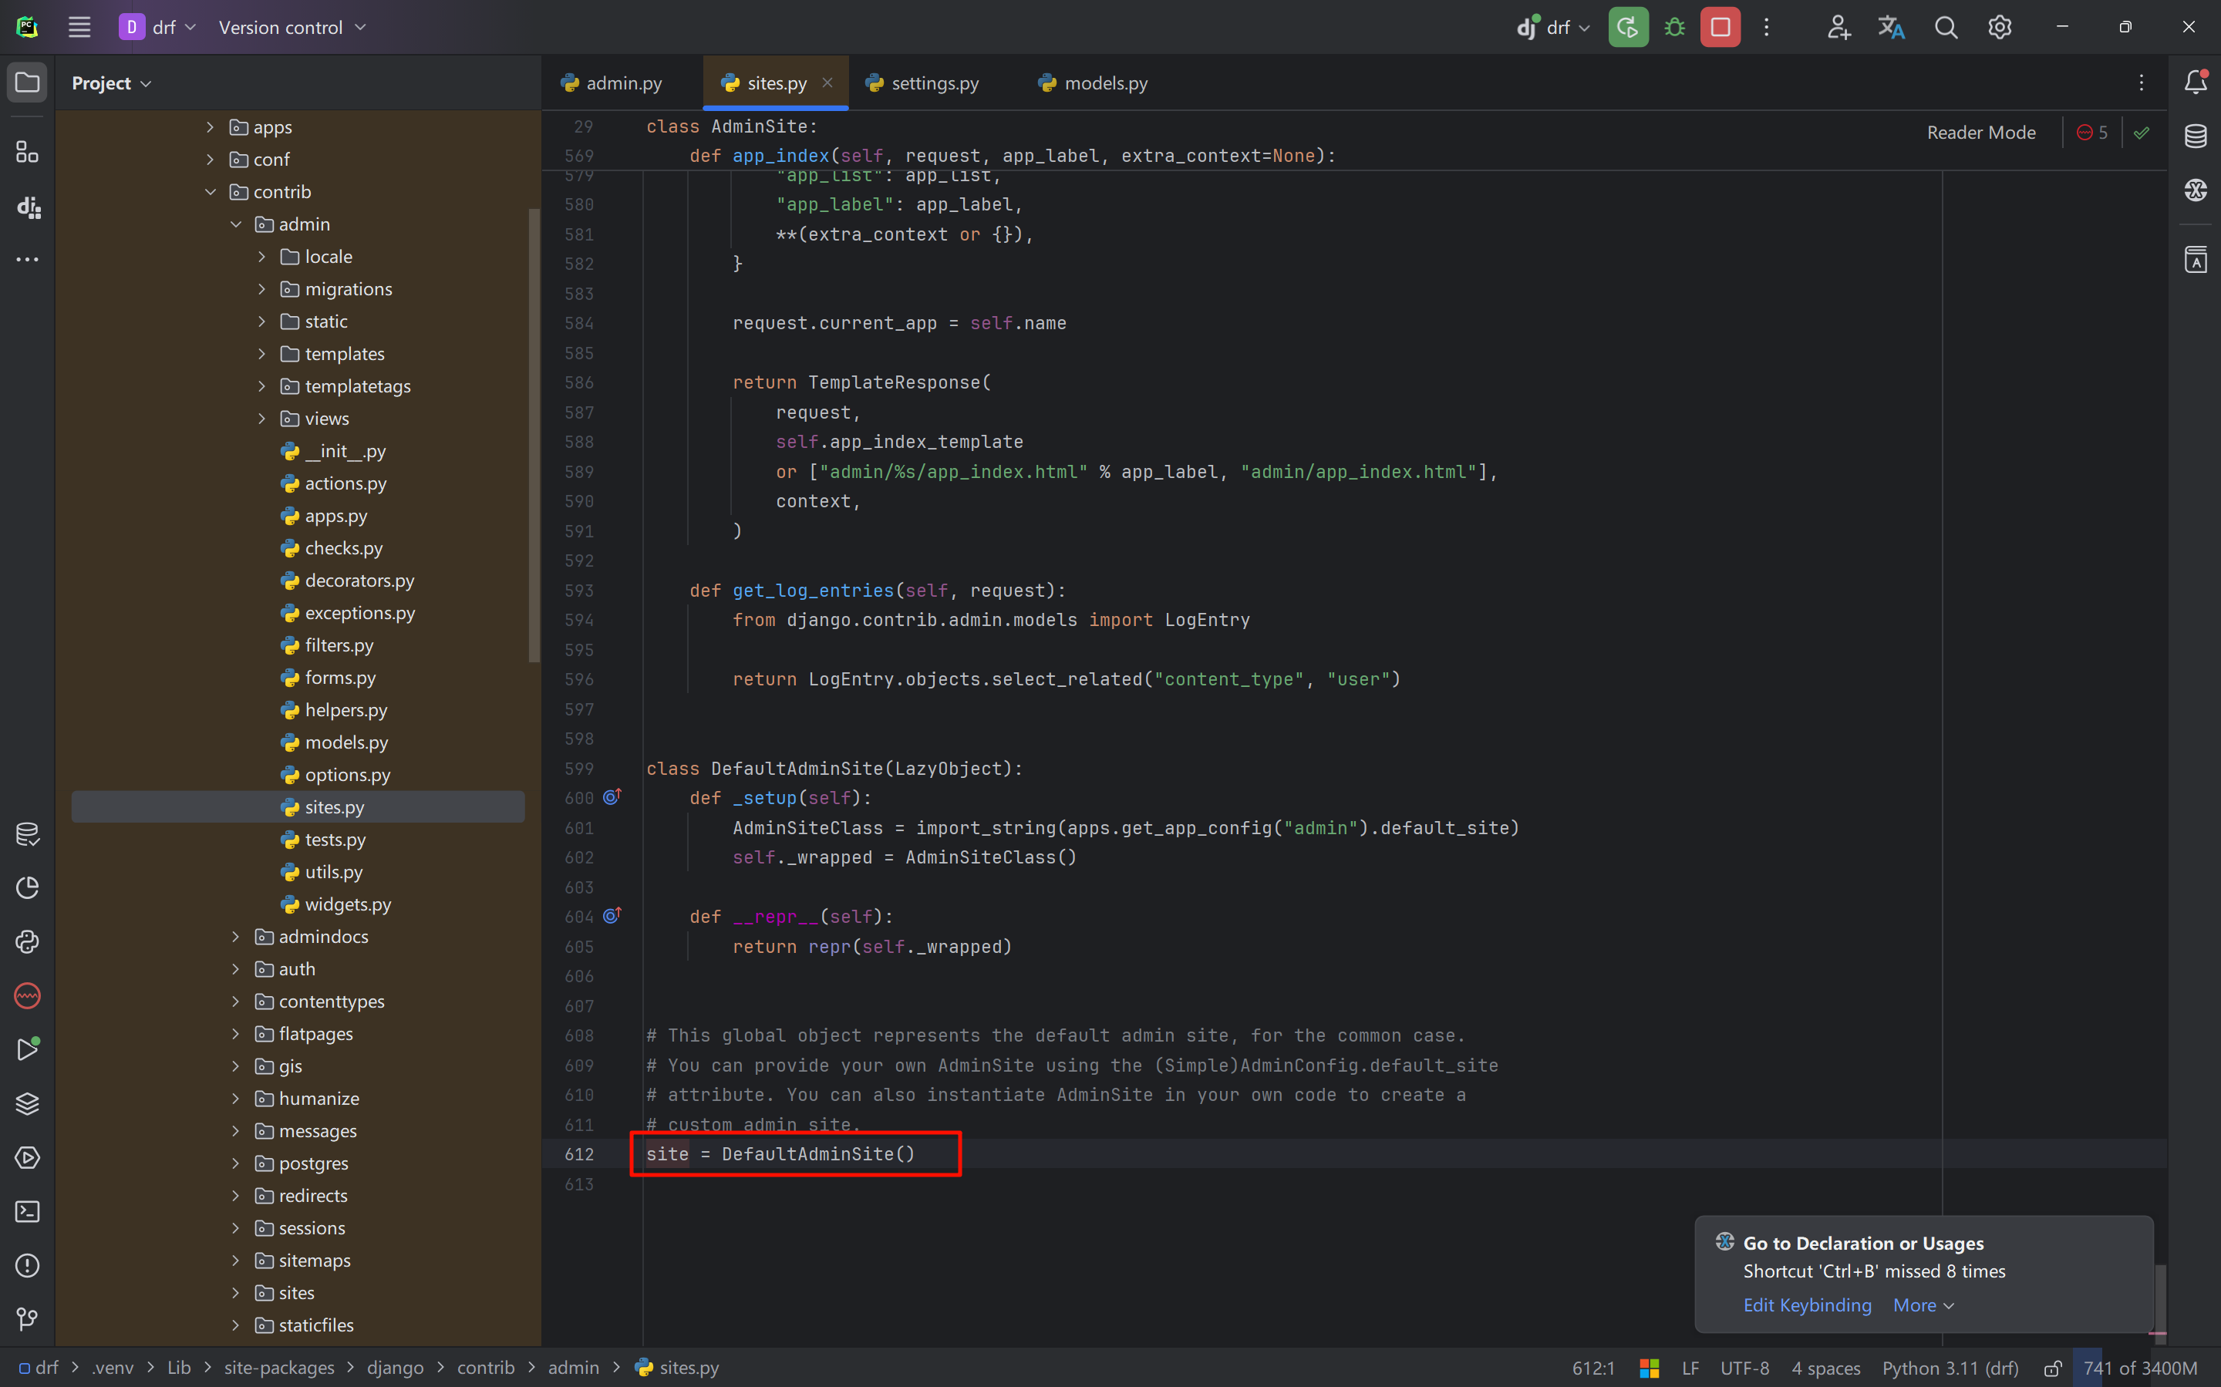Click the Debug bug icon
Viewport: 2221px width, 1387px height.
1674,28
